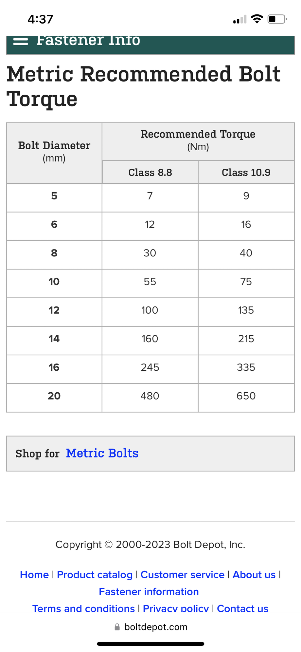
Task: Tap the Class 8.8 column header
Action: (150, 172)
